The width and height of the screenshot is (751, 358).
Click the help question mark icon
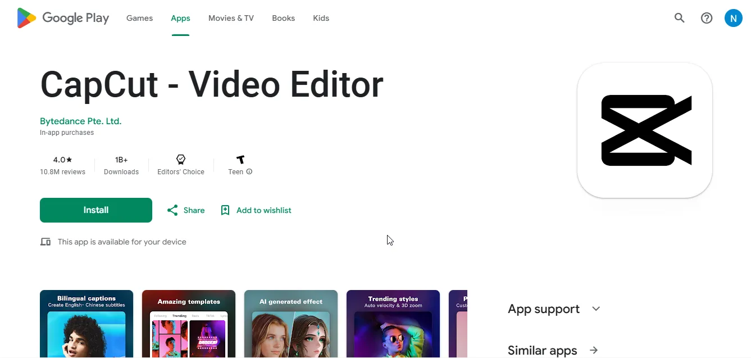[x=706, y=18]
